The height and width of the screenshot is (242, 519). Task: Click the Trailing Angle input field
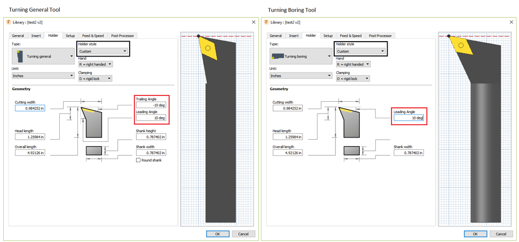coord(151,105)
